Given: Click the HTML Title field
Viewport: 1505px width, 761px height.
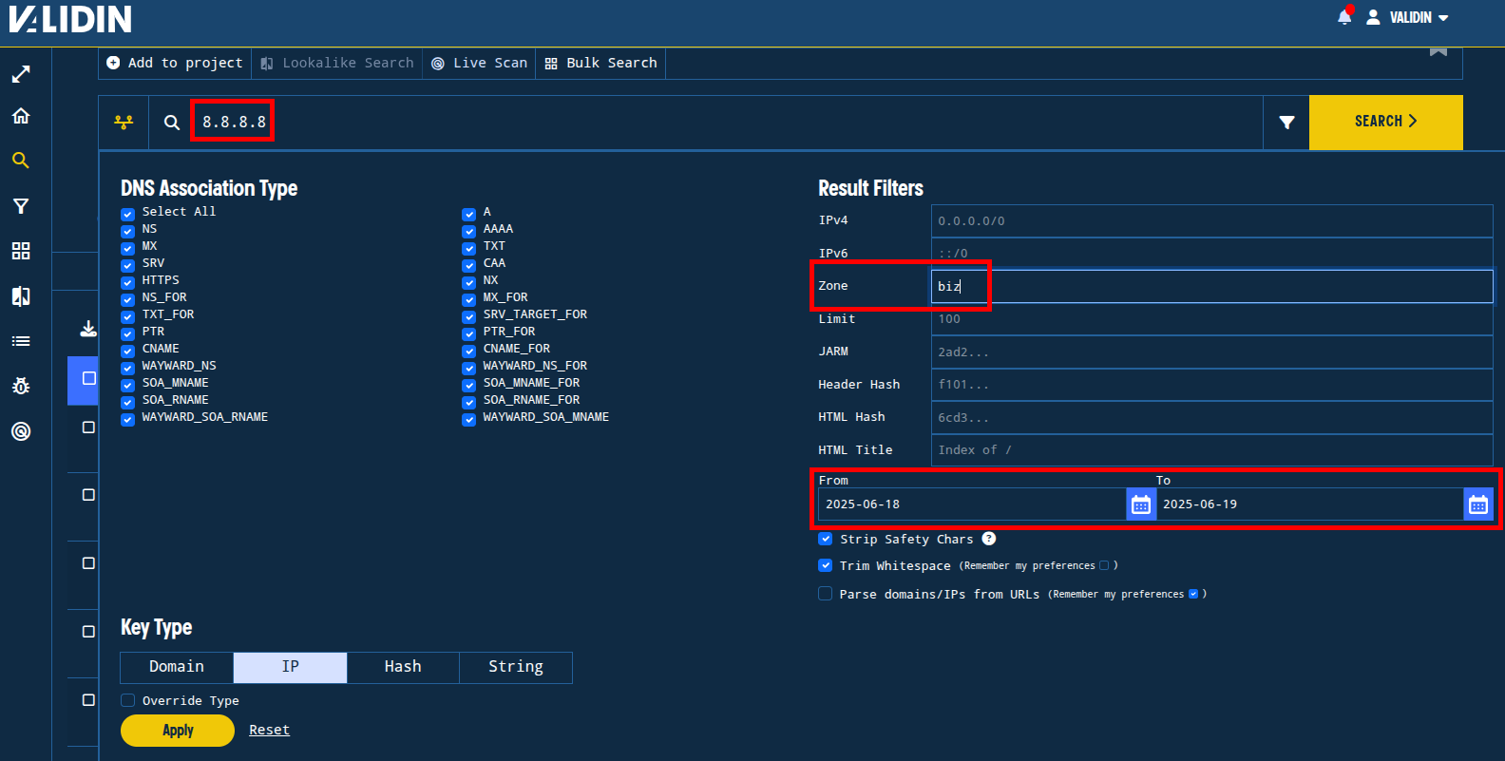Looking at the screenshot, I should coord(1211,450).
